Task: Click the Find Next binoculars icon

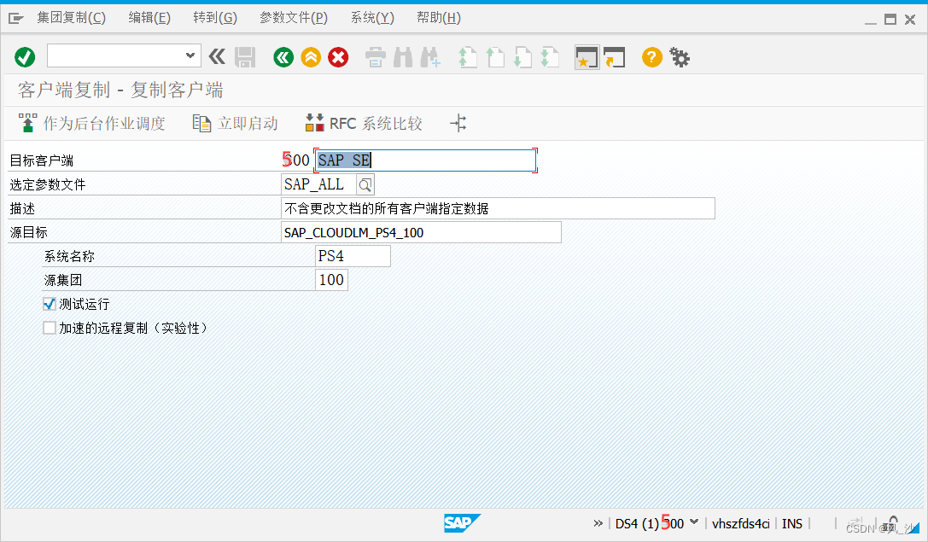Action: pos(430,57)
